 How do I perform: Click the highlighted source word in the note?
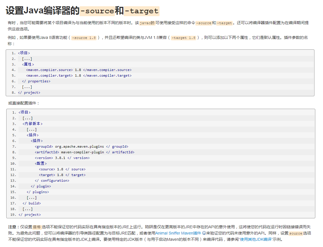296,233
